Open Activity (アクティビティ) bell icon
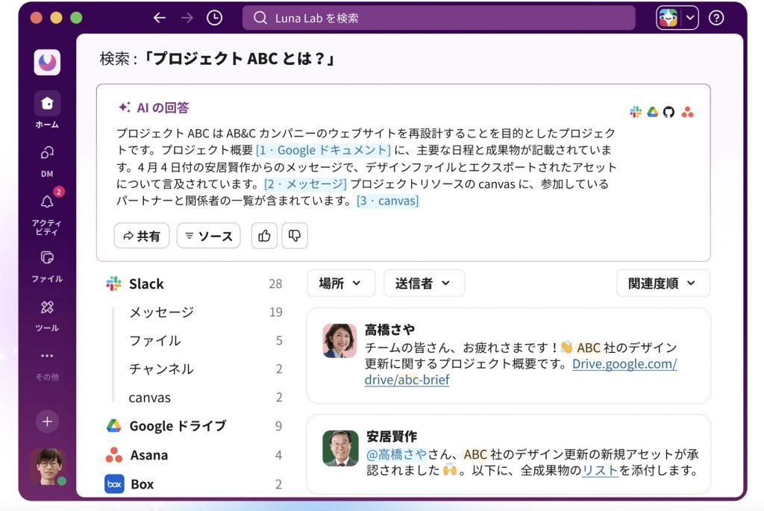Image resolution: width=764 pixels, height=511 pixels. [x=47, y=201]
